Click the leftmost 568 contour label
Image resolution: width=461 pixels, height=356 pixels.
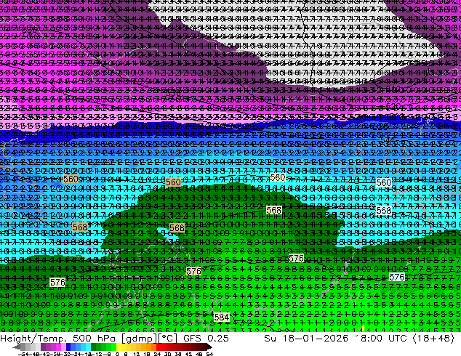tap(80, 227)
